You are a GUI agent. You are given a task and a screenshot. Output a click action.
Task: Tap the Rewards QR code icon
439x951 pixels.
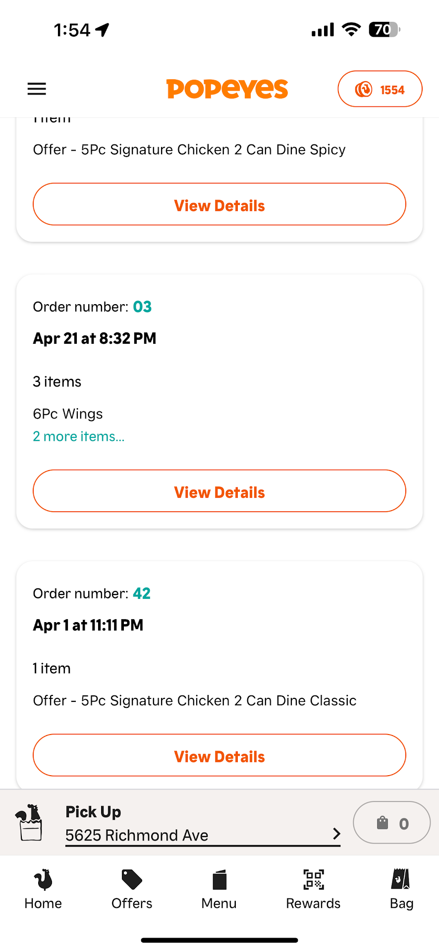(313, 880)
